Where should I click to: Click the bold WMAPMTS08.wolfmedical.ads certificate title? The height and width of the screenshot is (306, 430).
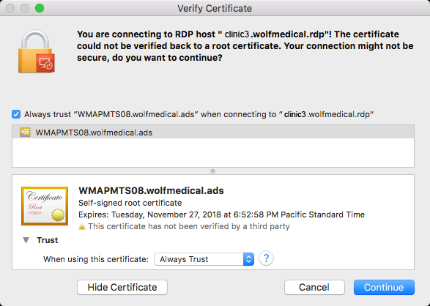(x=151, y=190)
